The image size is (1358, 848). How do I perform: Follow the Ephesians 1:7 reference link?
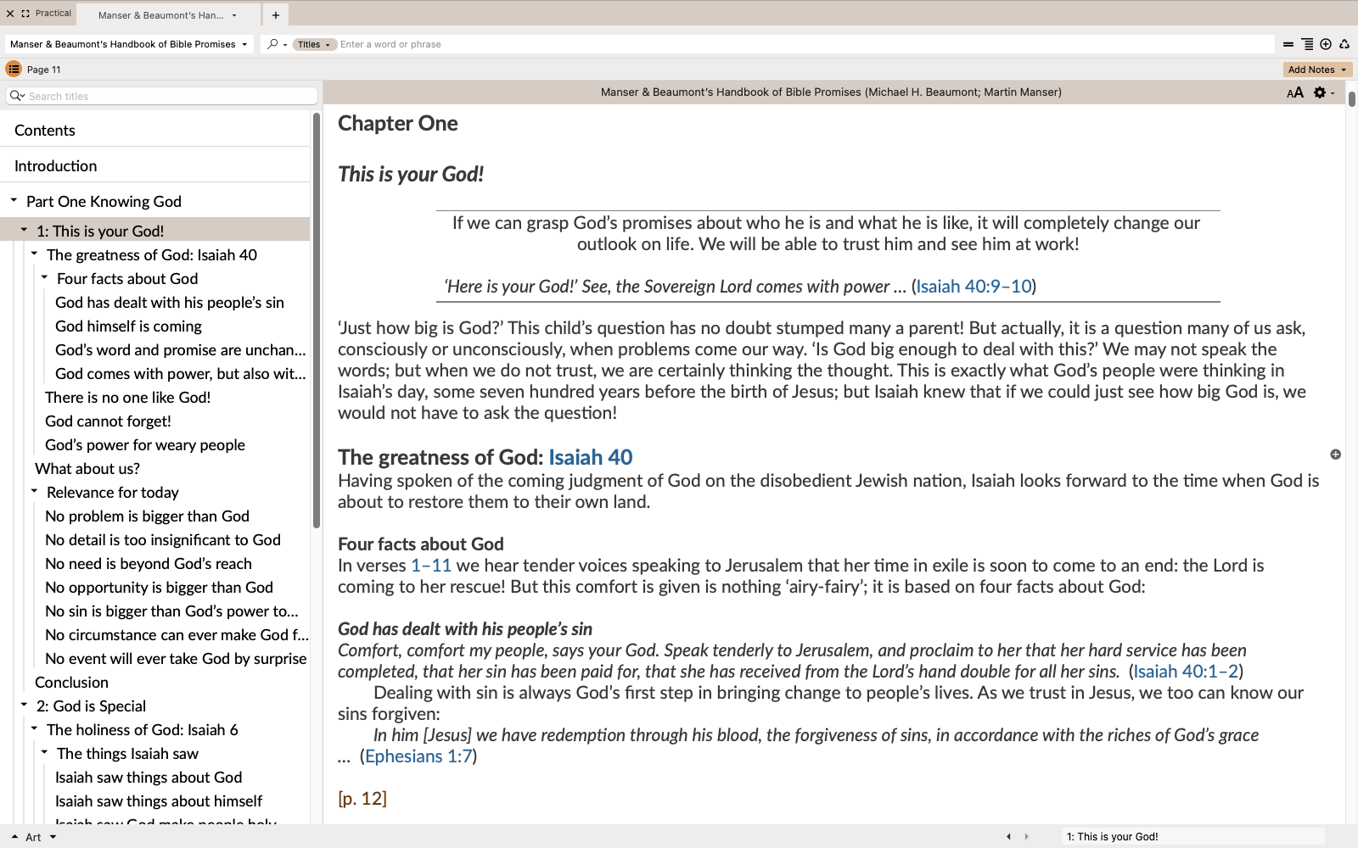click(x=418, y=756)
